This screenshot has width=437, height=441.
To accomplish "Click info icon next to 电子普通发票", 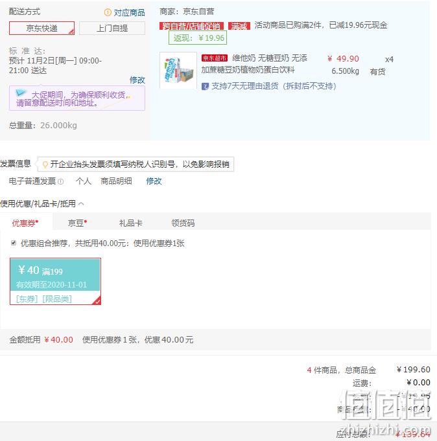I will (x=60, y=182).
